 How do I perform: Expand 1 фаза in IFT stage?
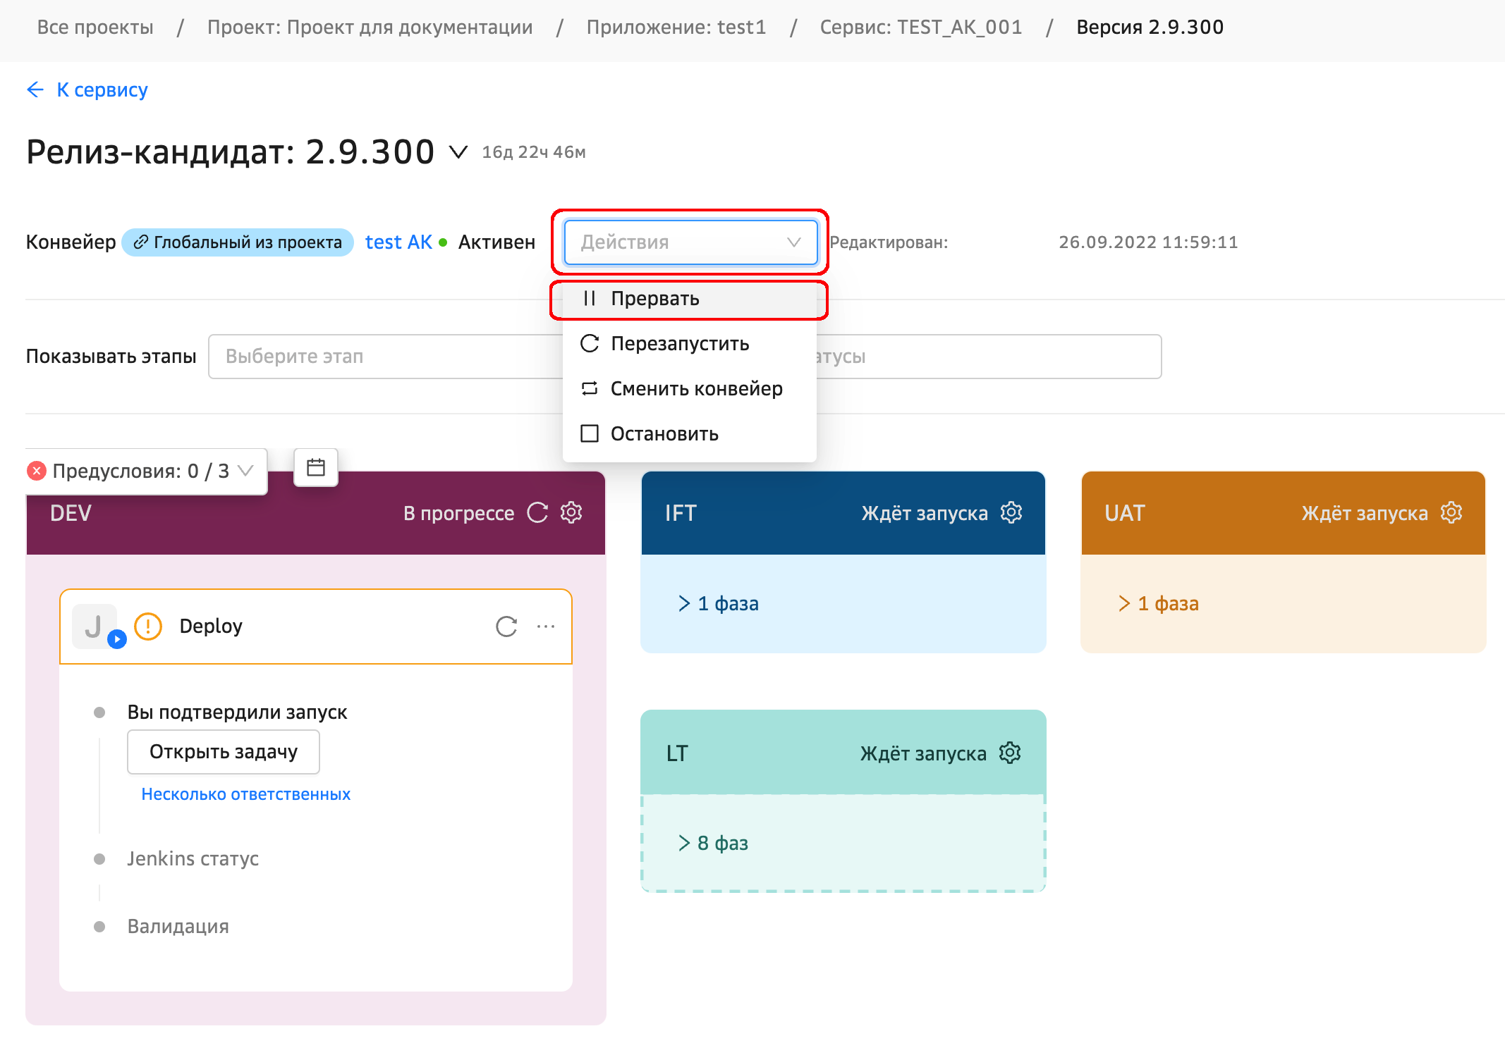click(719, 603)
